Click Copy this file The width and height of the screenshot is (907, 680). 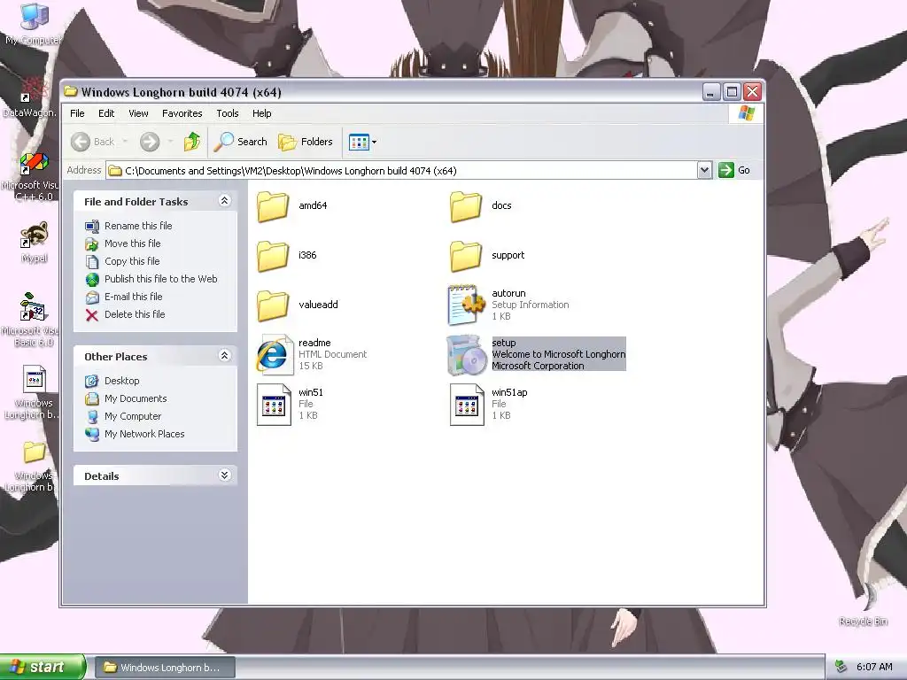(122, 261)
